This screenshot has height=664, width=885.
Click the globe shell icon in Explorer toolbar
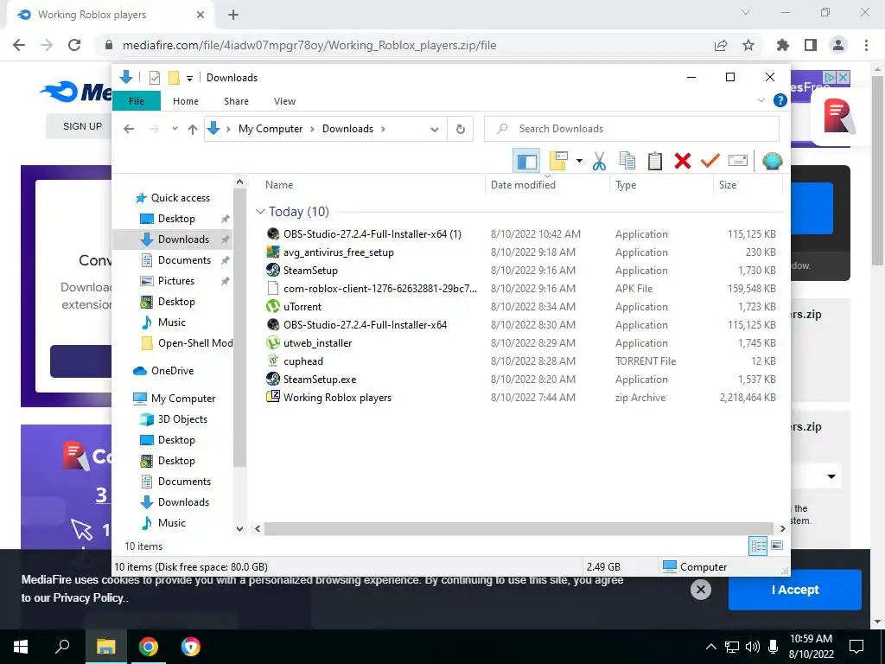click(x=772, y=161)
